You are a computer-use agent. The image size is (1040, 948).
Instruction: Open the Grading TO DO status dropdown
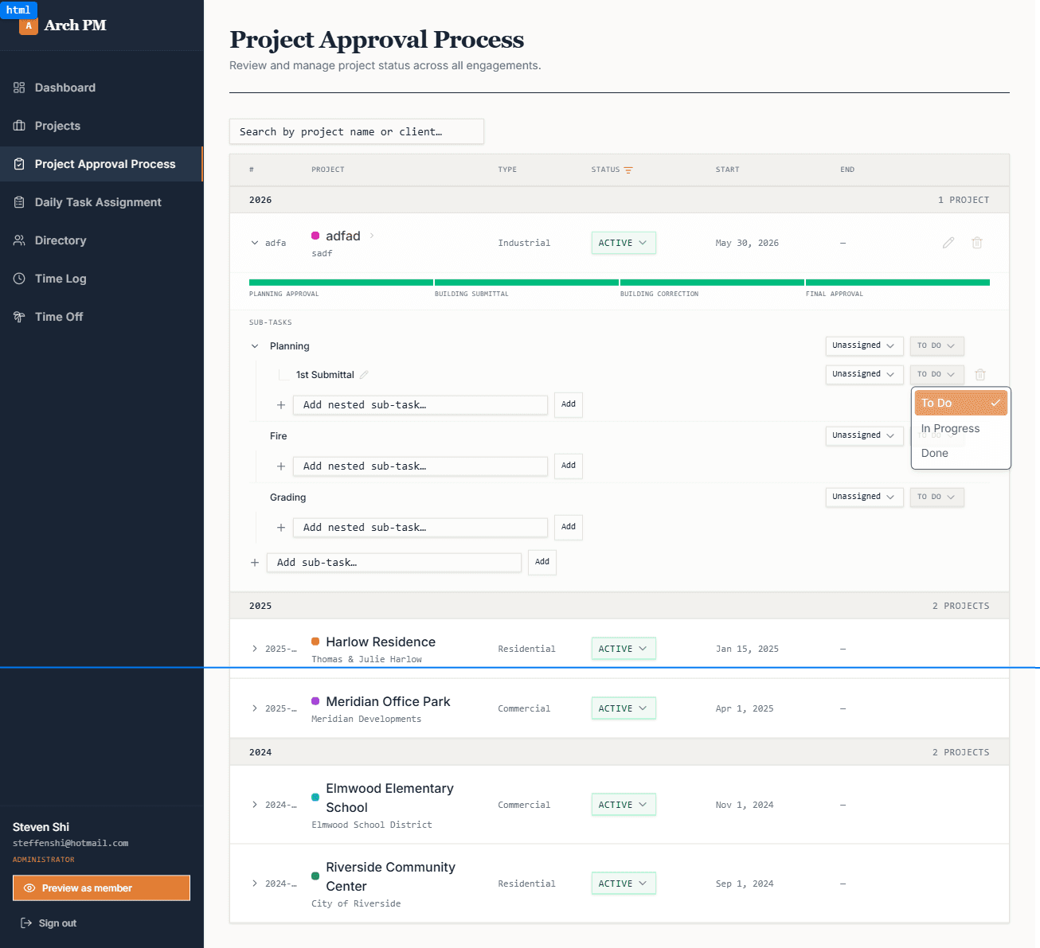click(x=936, y=497)
